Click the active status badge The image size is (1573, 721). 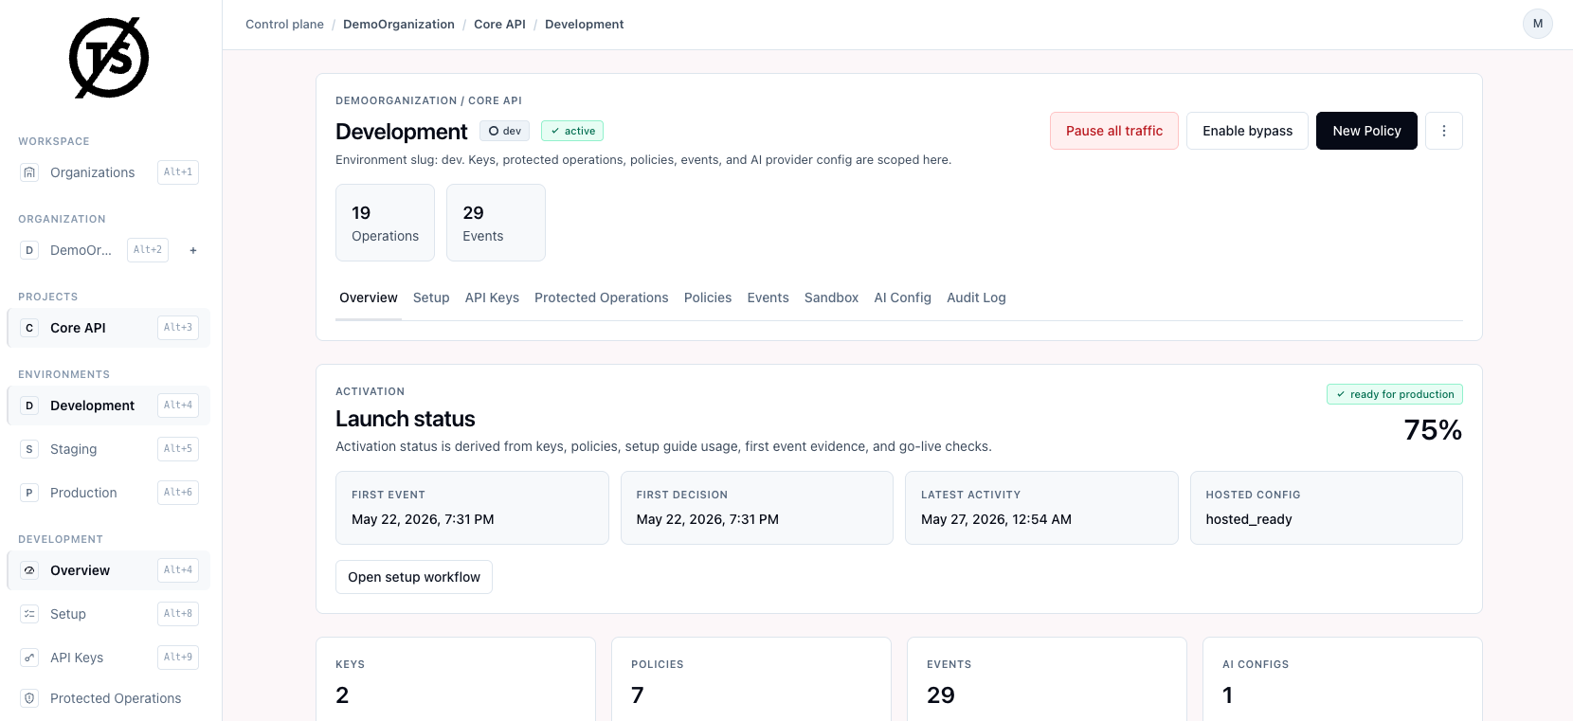(572, 131)
